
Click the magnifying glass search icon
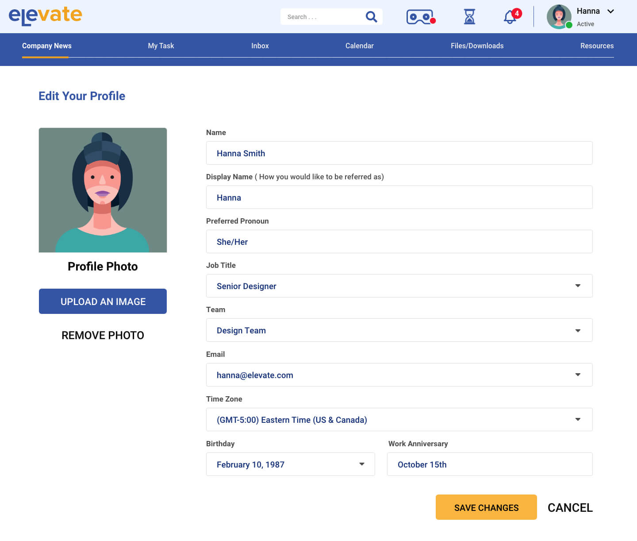372,17
